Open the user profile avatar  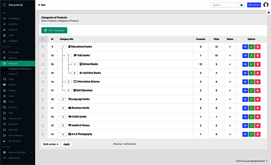click(x=266, y=5)
